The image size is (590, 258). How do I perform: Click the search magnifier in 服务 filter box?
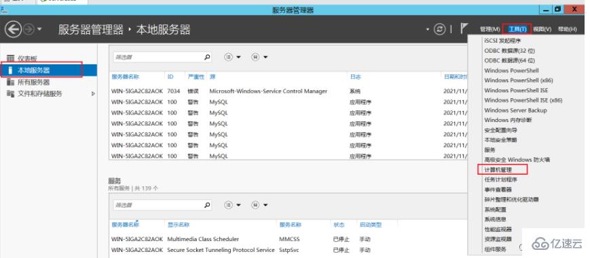(207, 205)
